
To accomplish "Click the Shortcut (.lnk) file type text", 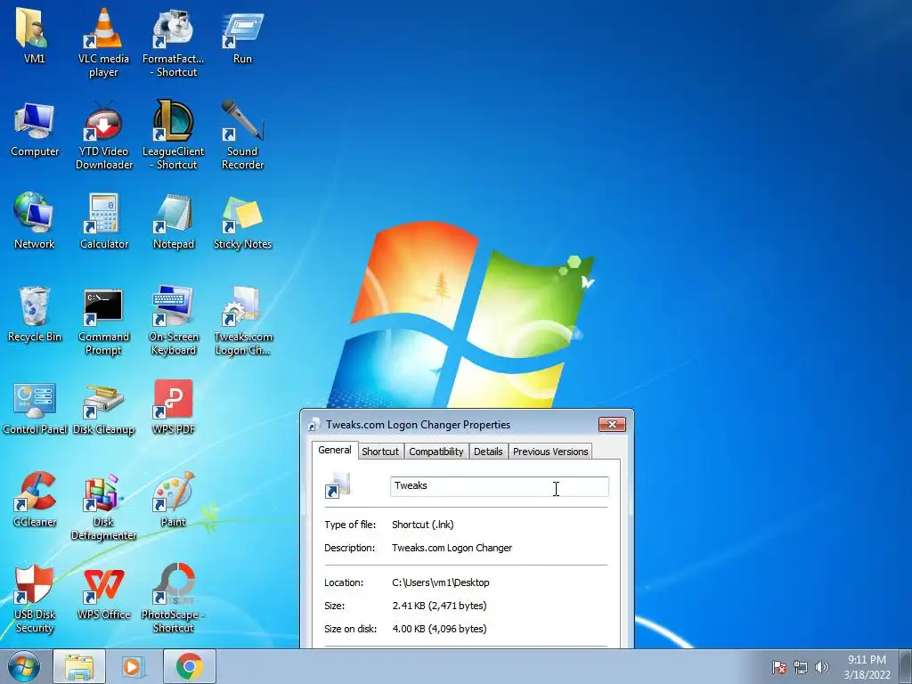I will click(423, 525).
